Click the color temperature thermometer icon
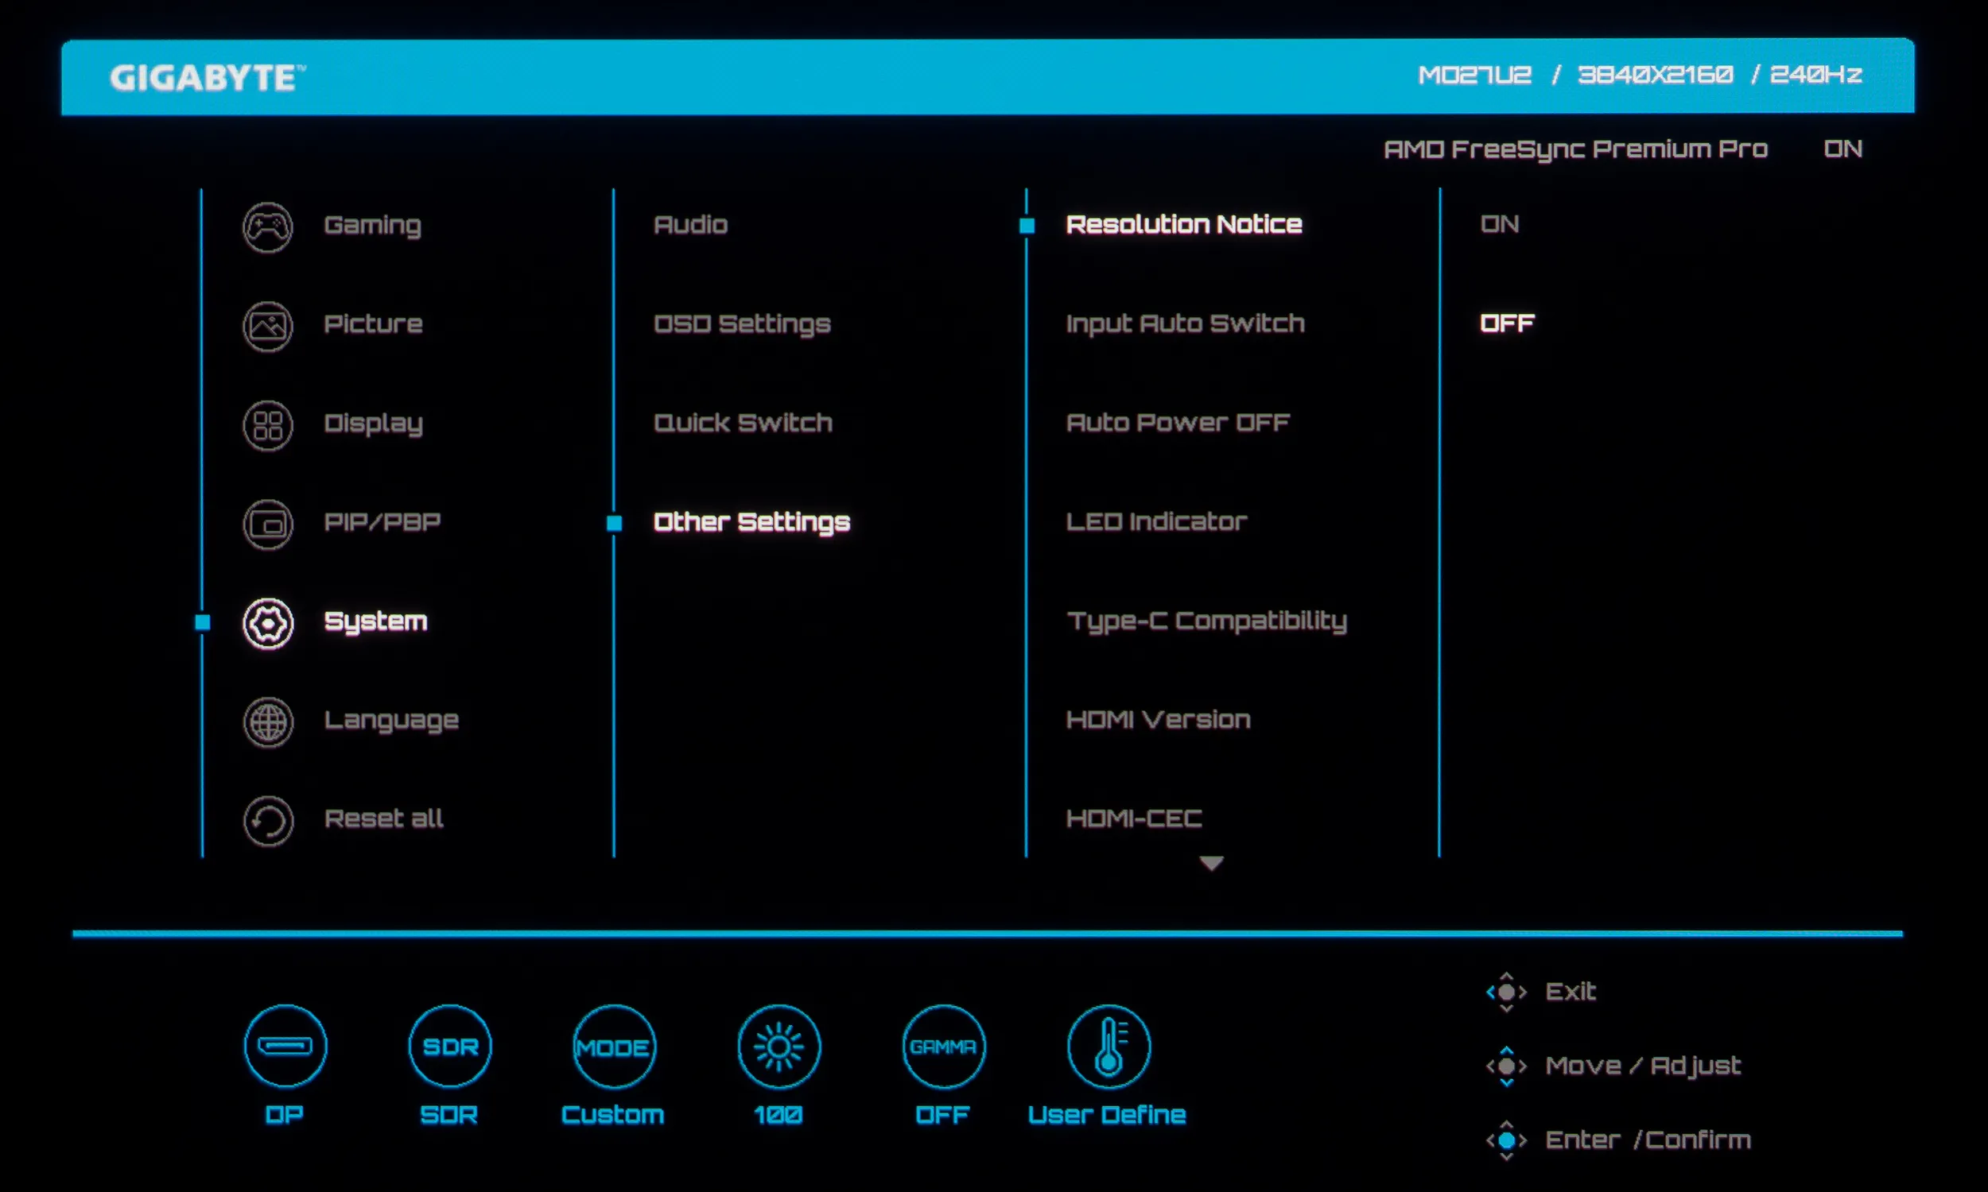Viewport: 1988px width, 1192px height. (1108, 1046)
